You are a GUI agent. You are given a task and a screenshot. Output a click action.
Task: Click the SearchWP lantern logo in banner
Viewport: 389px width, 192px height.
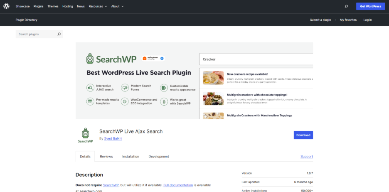point(90,59)
